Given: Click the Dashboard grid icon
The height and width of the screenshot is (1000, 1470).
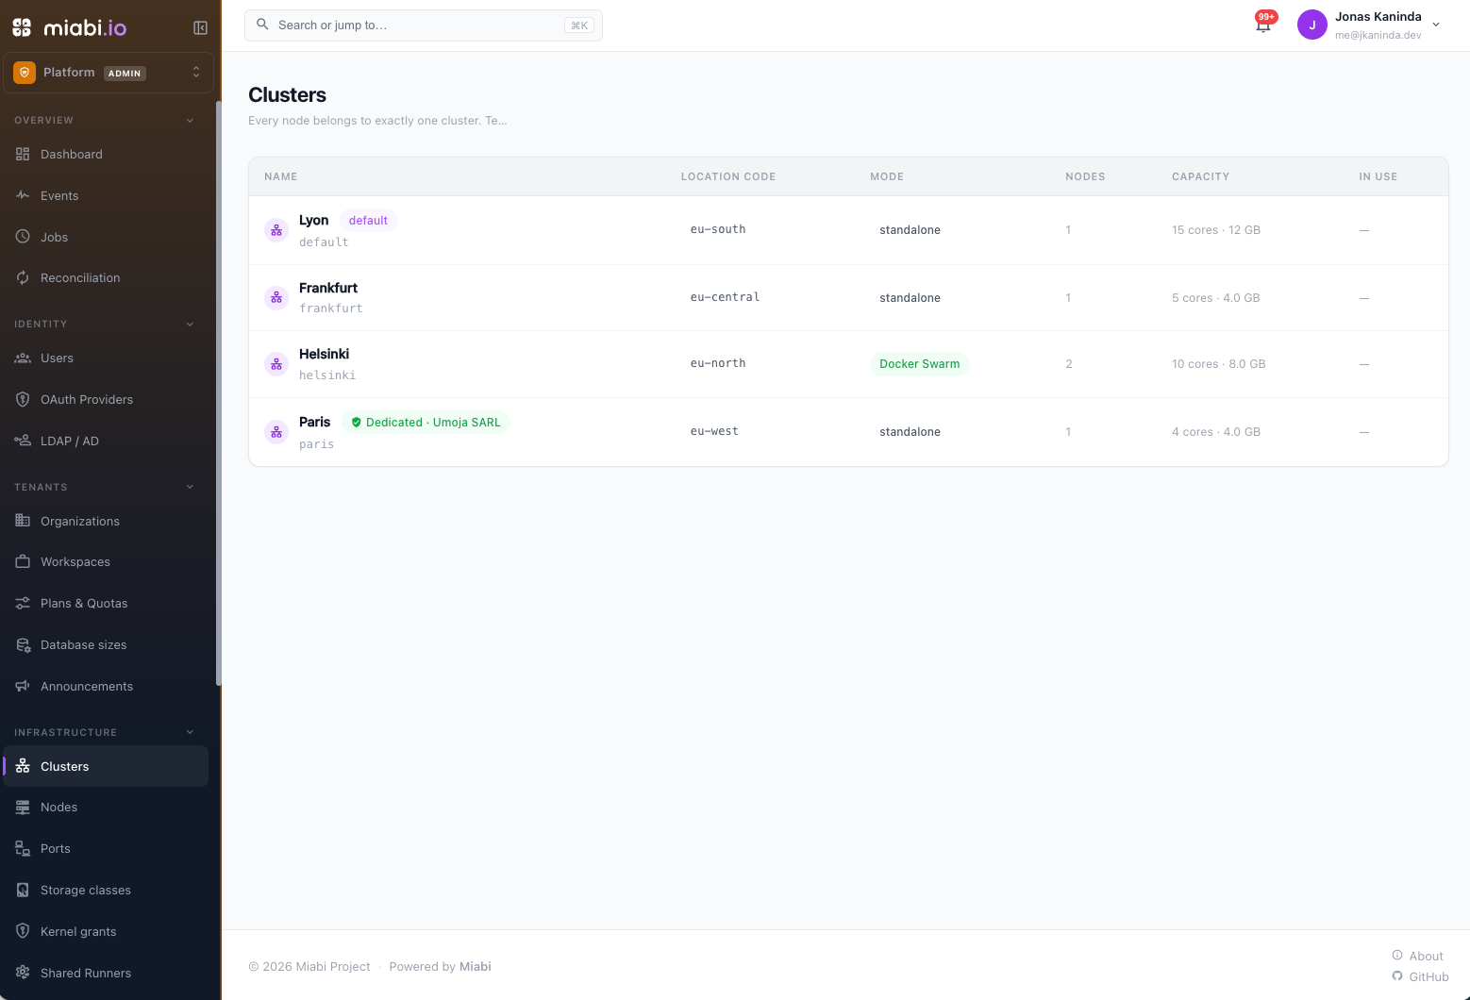Looking at the screenshot, I should (x=23, y=155).
